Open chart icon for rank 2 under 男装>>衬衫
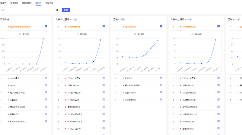242x135 pixels. click(161, 78)
